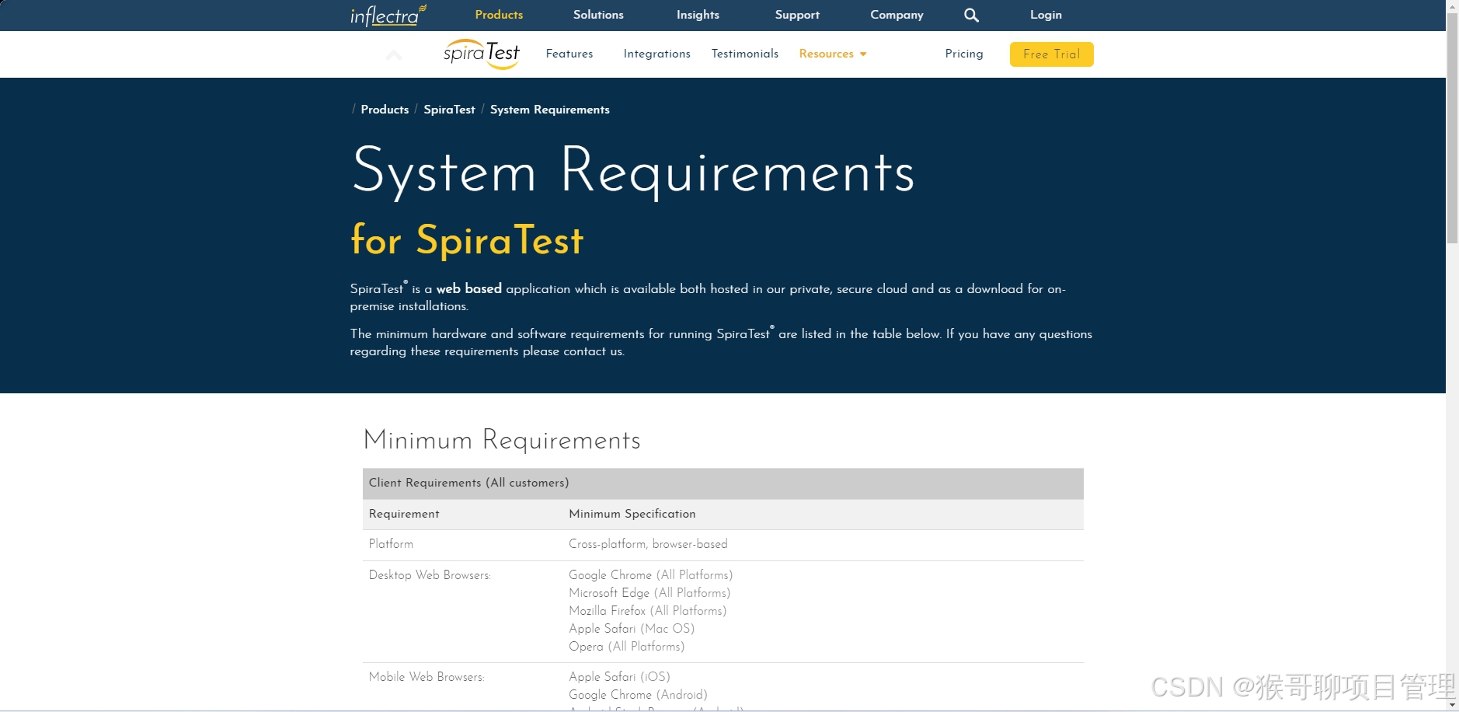Click the Minimum Requirements heading
Screen dimensions: 1459x712
point(502,440)
